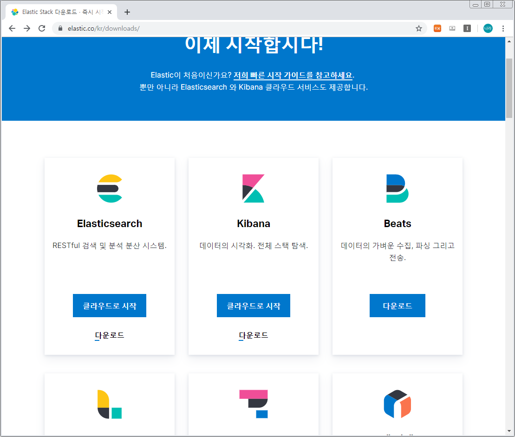This screenshot has width=515, height=437.
Task: Click the gray screen extension icon
Action: [x=452, y=29]
